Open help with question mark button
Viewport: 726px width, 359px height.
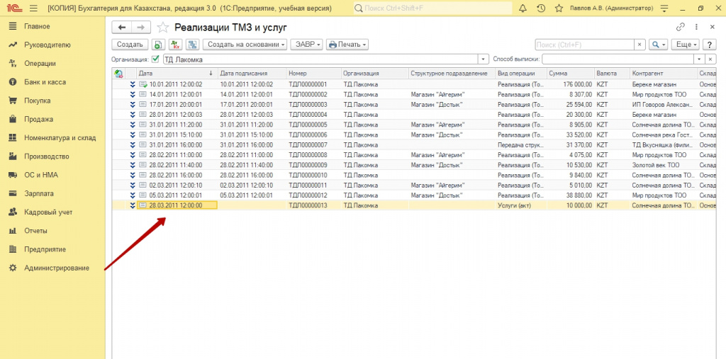[x=709, y=45]
